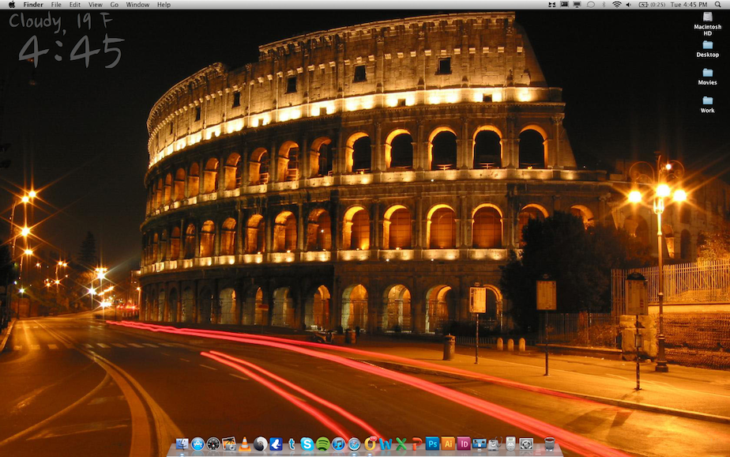Open the monitor-shaped dock icon after InDesign
Viewport: 730px width, 457px height.
tap(479, 444)
